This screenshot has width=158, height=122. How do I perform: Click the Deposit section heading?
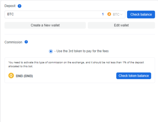click(x=10, y=6)
